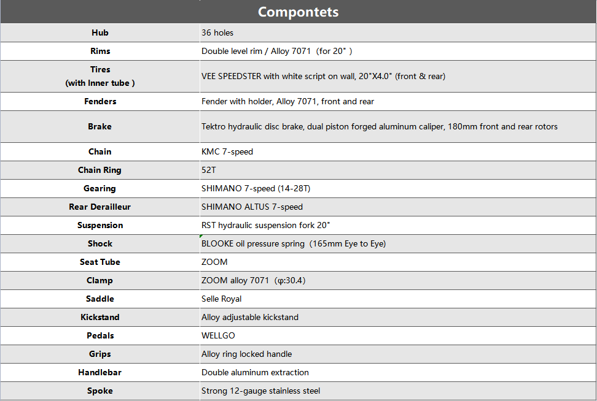Click the Selle Royal saddle cell
Screen dimensions: 597x401
pos(221,299)
